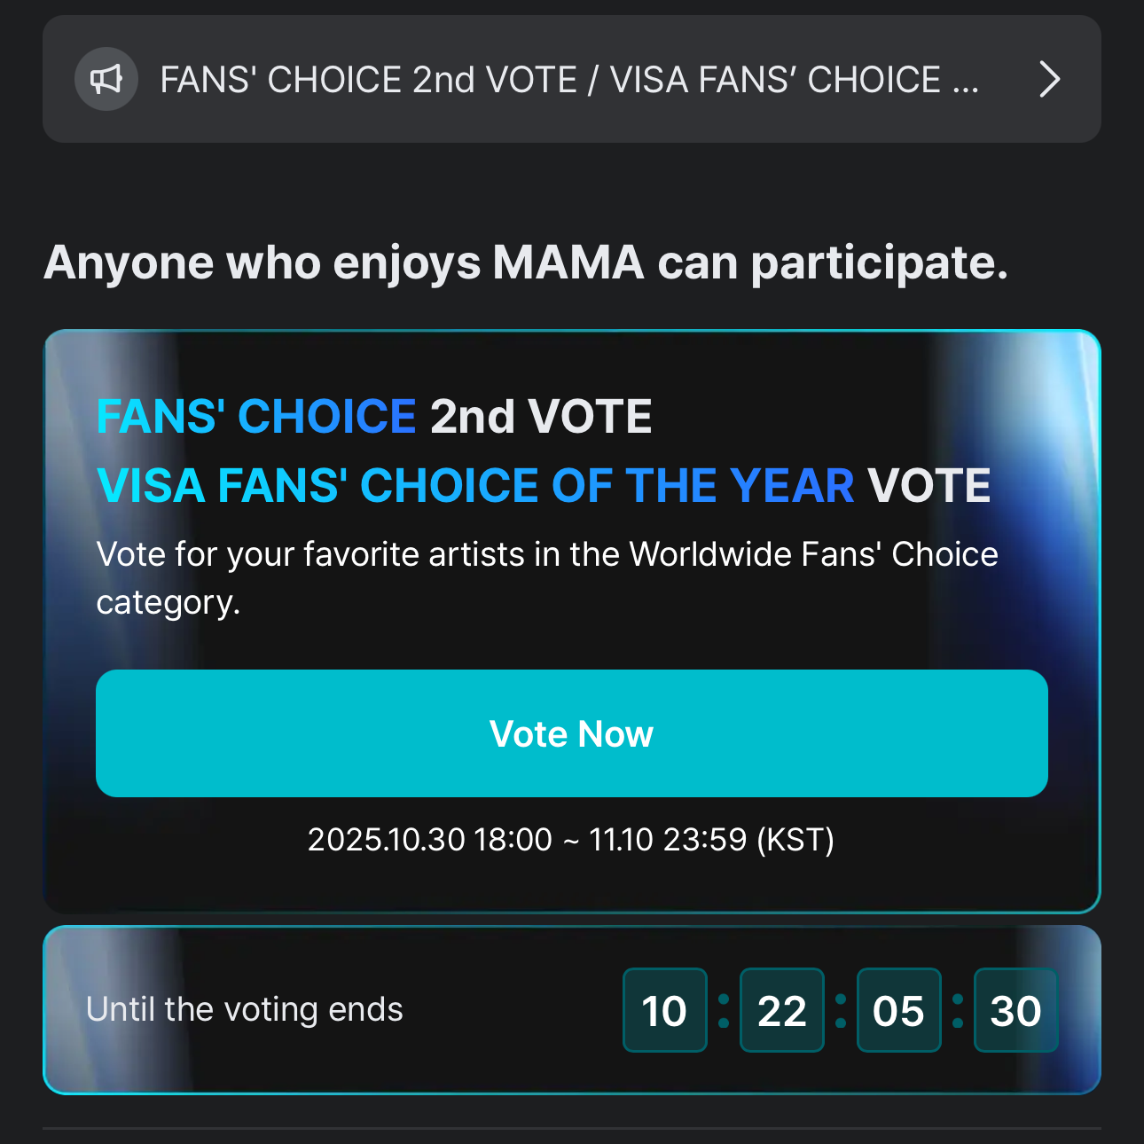Image resolution: width=1144 pixels, height=1144 pixels.
Task: Click the end time '11.10 23:59' text
Action: pos(668,839)
